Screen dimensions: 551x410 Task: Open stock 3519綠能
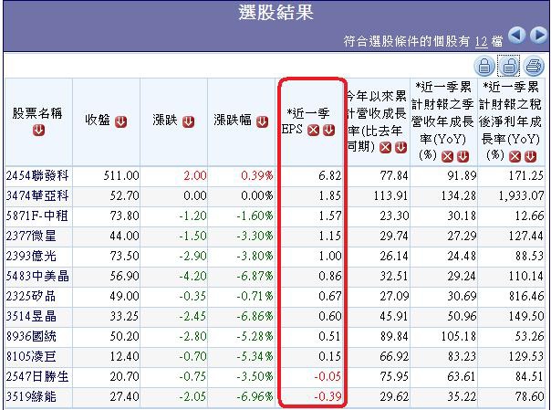coord(31,396)
